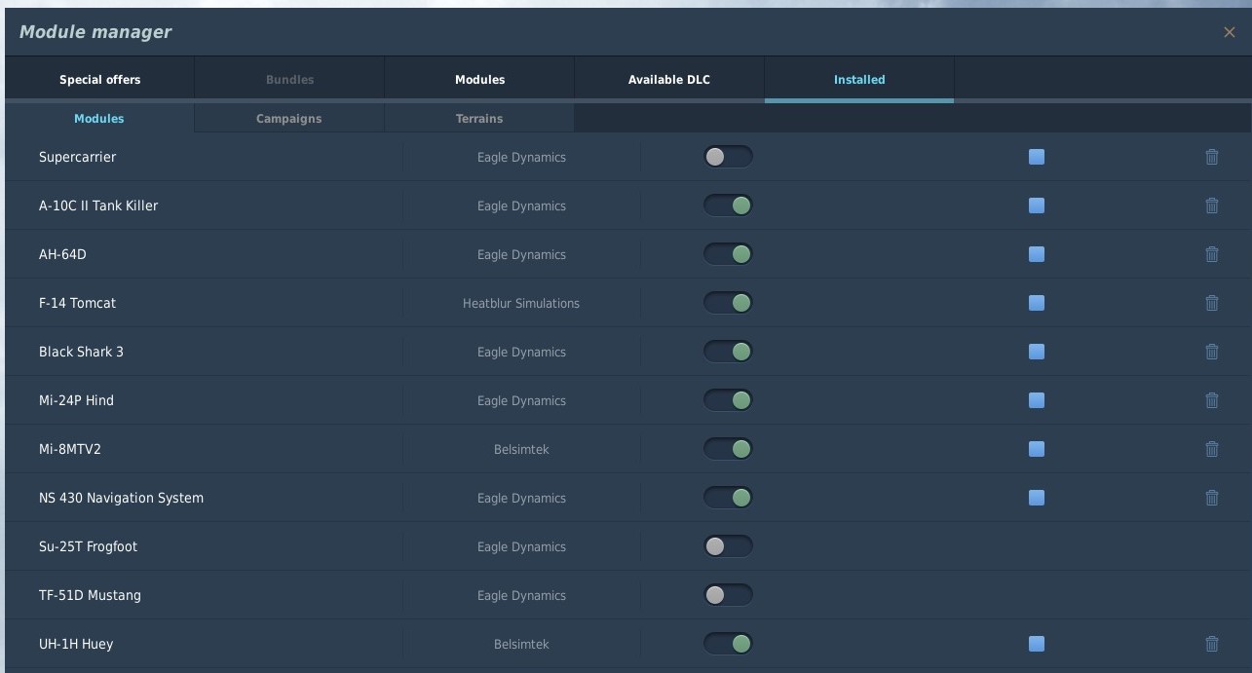The height and width of the screenshot is (673, 1252).
Task: Remove Mi-8MTV2 via its trash icon
Action: [x=1212, y=449]
